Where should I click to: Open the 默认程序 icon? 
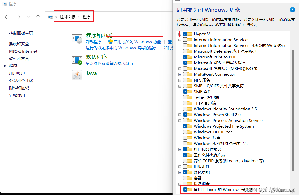coord(77,60)
